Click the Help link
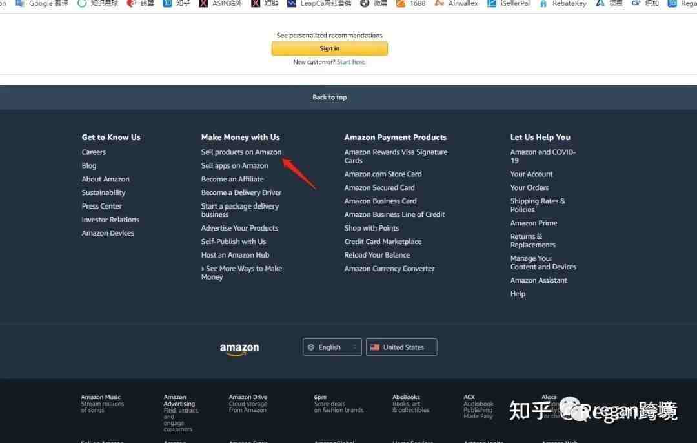The height and width of the screenshot is (443, 697). point(518,294)
